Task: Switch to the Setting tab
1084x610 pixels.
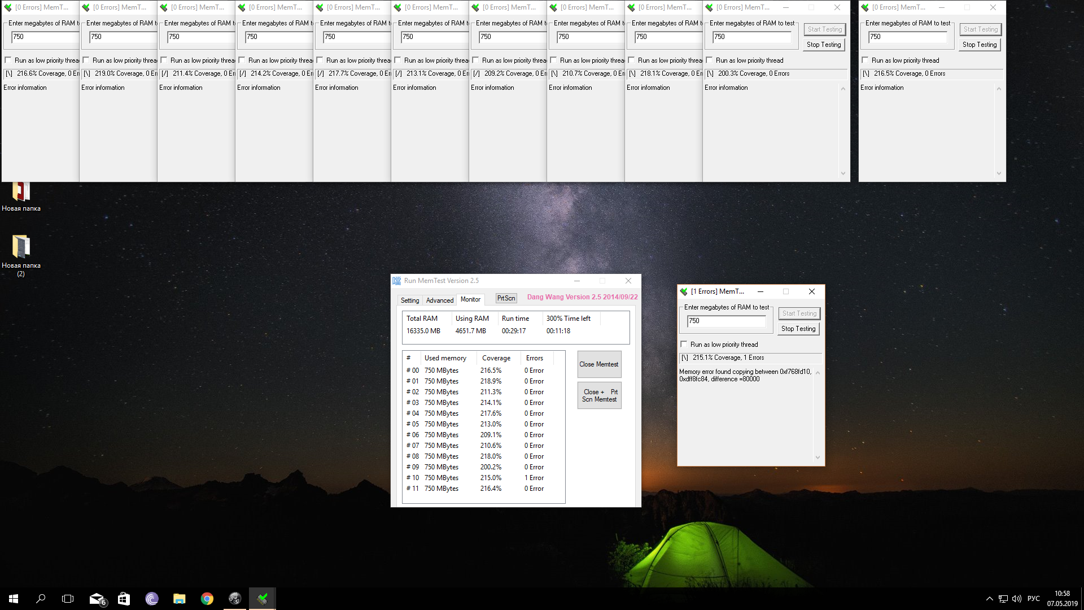Action: click(x=410, y=300)
